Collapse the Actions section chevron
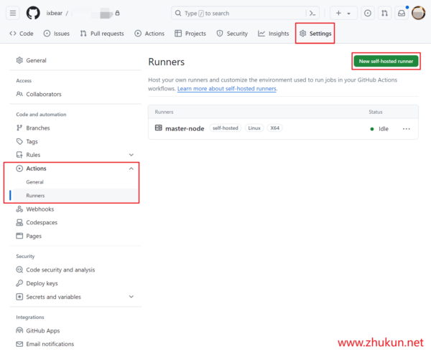The image size is (431, 354). point(131,168)
